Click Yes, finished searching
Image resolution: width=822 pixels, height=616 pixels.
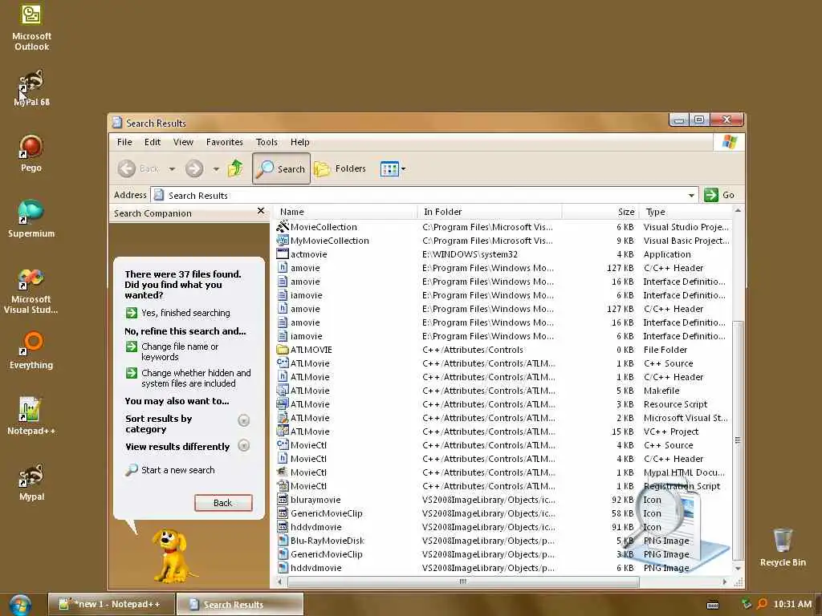[185, 313]
